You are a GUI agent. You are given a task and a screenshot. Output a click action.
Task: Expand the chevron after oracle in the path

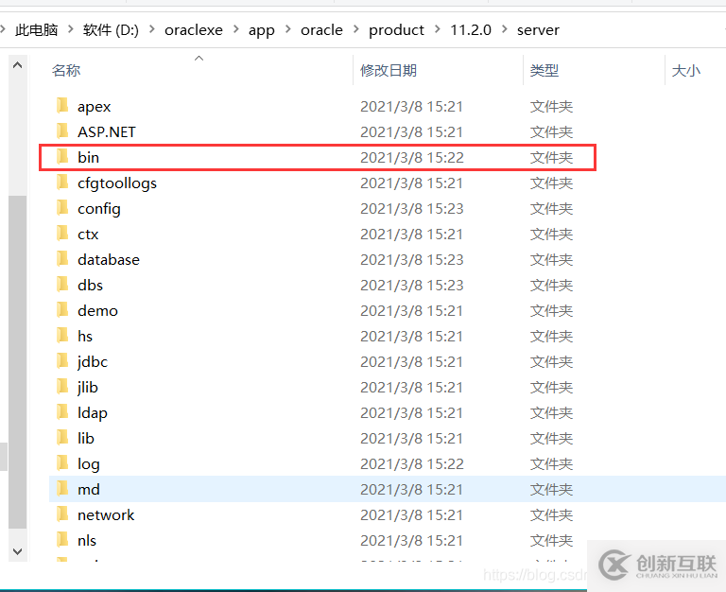[x=356, y=29]
